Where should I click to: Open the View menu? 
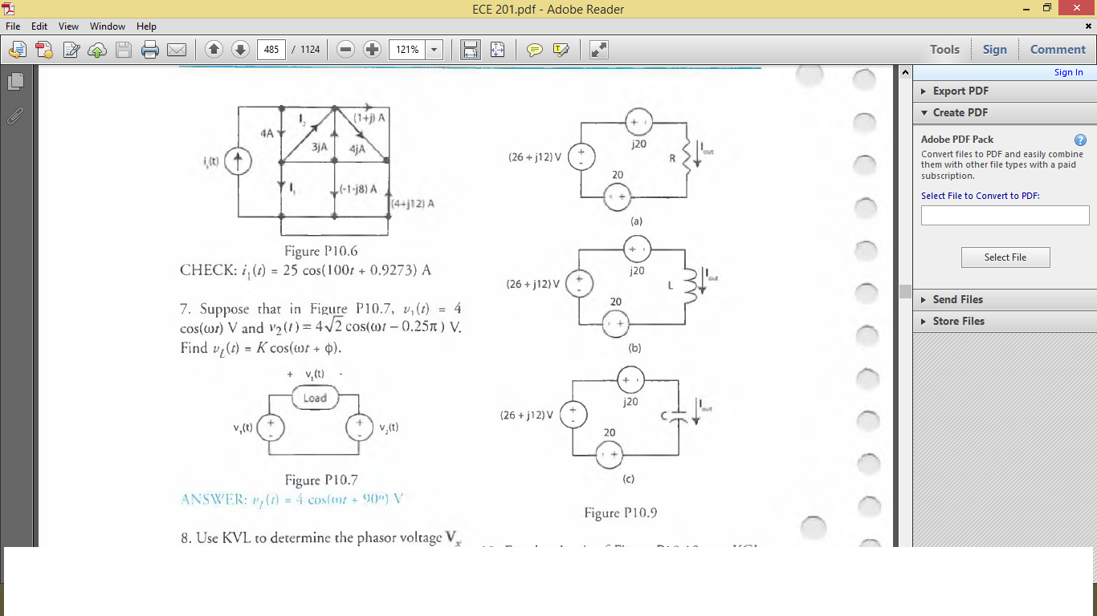pyautogui.click(x=68, y=26)
